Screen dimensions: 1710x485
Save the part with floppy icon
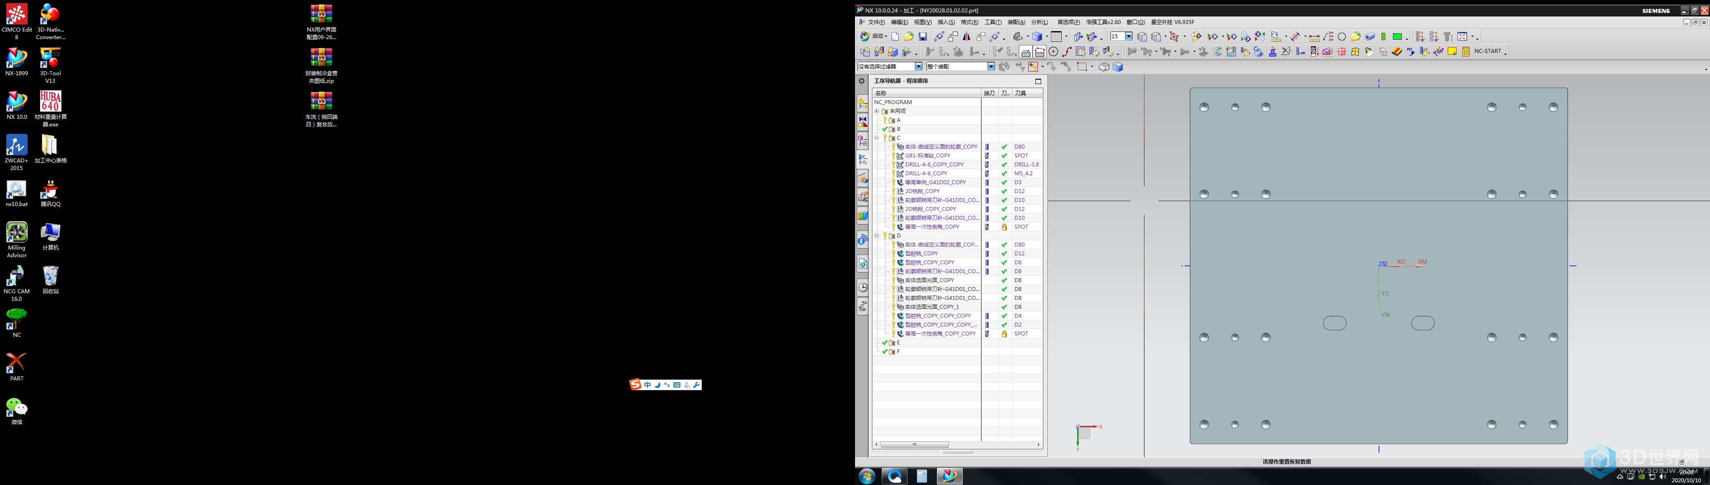tap(923, 37)
